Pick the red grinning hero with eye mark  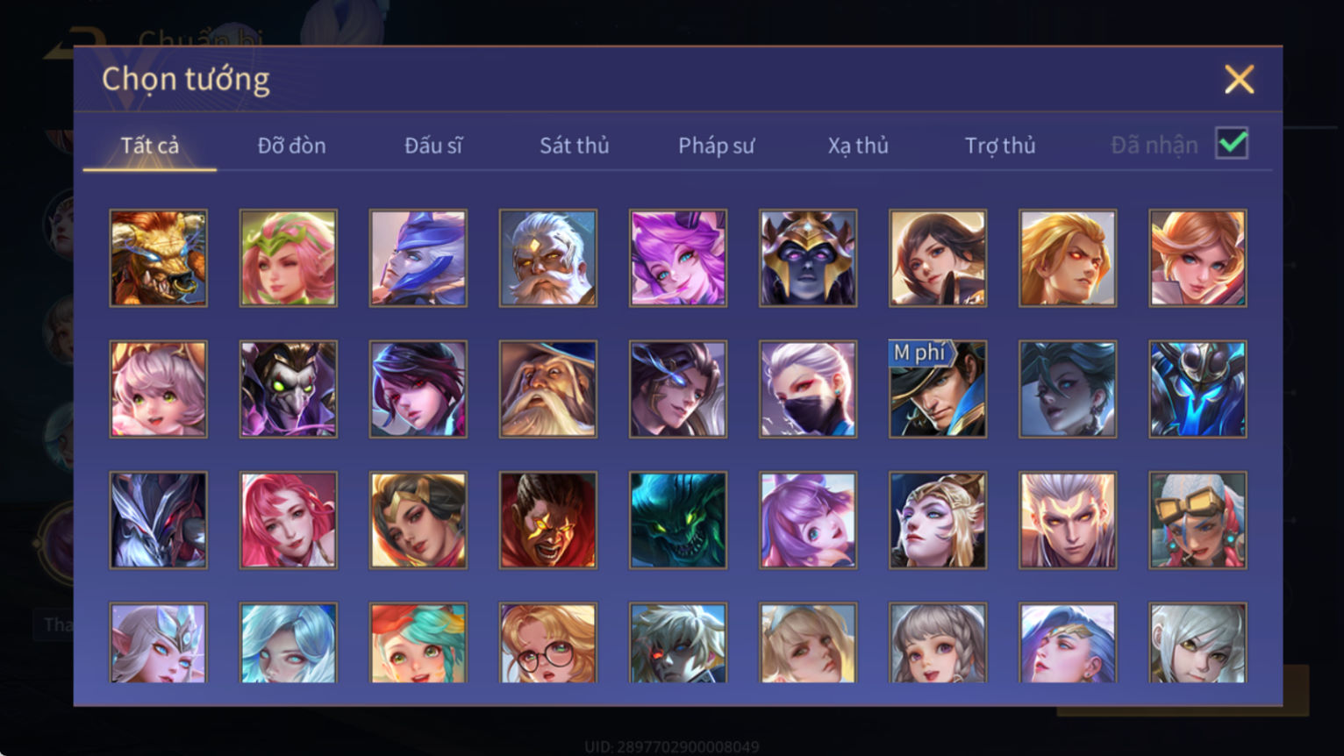(x=548, y=521)
